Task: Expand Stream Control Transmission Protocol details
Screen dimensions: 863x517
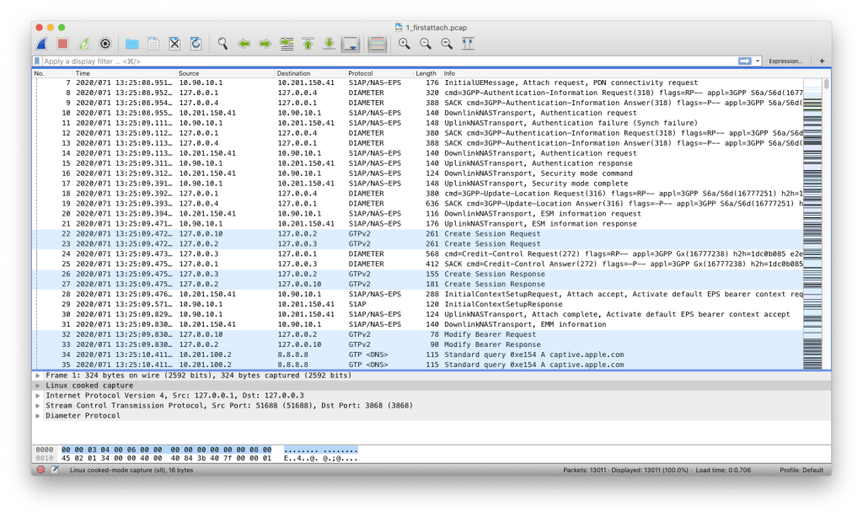Action: 37,405
